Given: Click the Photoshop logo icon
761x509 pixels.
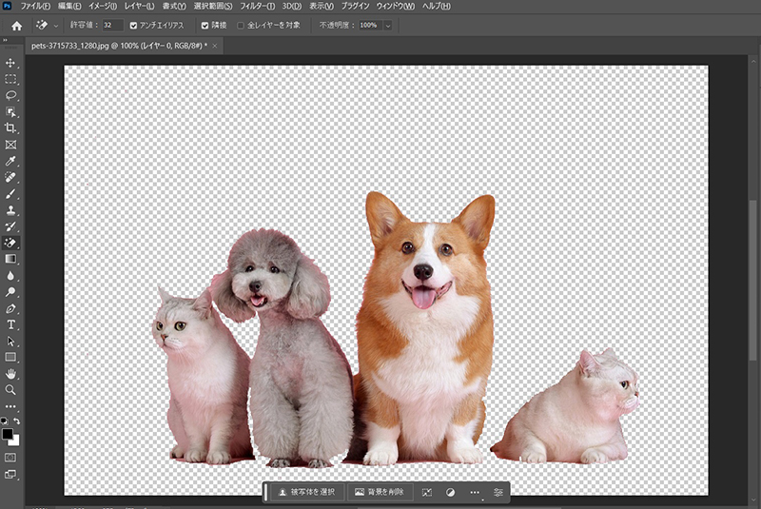Looking at the screenshot, I should [x=8, y=6].
